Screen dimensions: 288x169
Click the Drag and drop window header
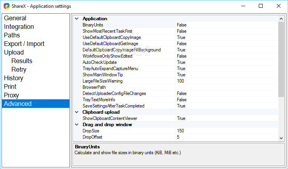[107, 125]
